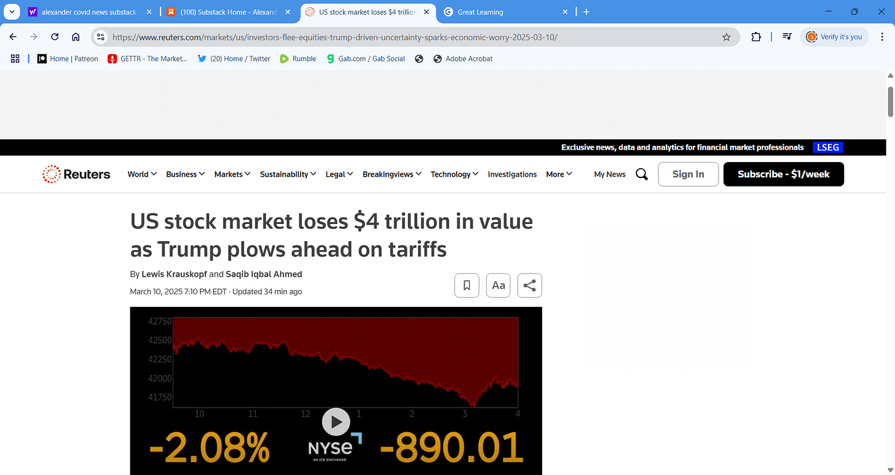The width and height of the screenshot is (895, 475).
Task: Click the browser forward arrow
Action: tap(34, 37)
